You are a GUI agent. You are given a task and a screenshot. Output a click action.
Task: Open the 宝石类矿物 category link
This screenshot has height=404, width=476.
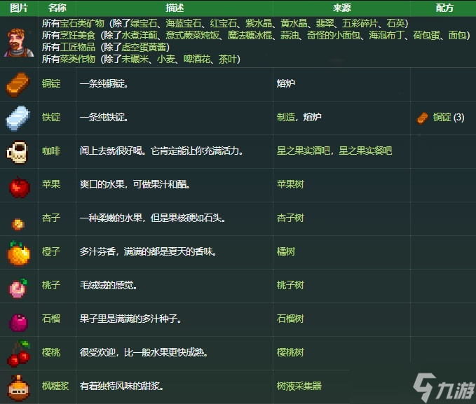pos(82,23)
